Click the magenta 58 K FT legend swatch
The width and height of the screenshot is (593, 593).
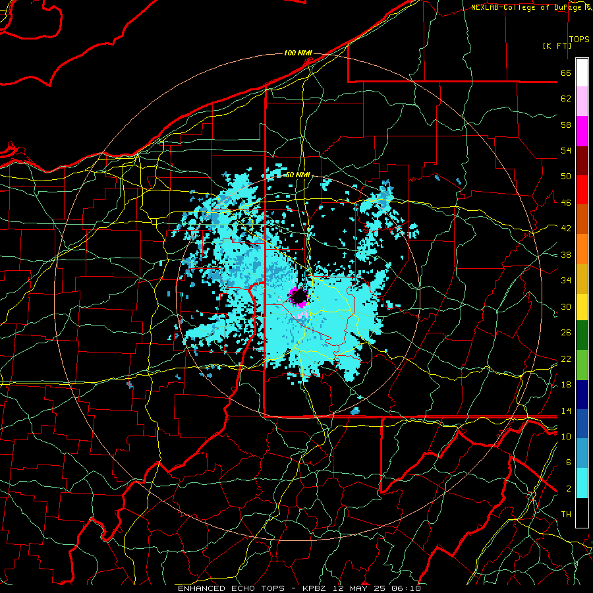click(582, 131)
